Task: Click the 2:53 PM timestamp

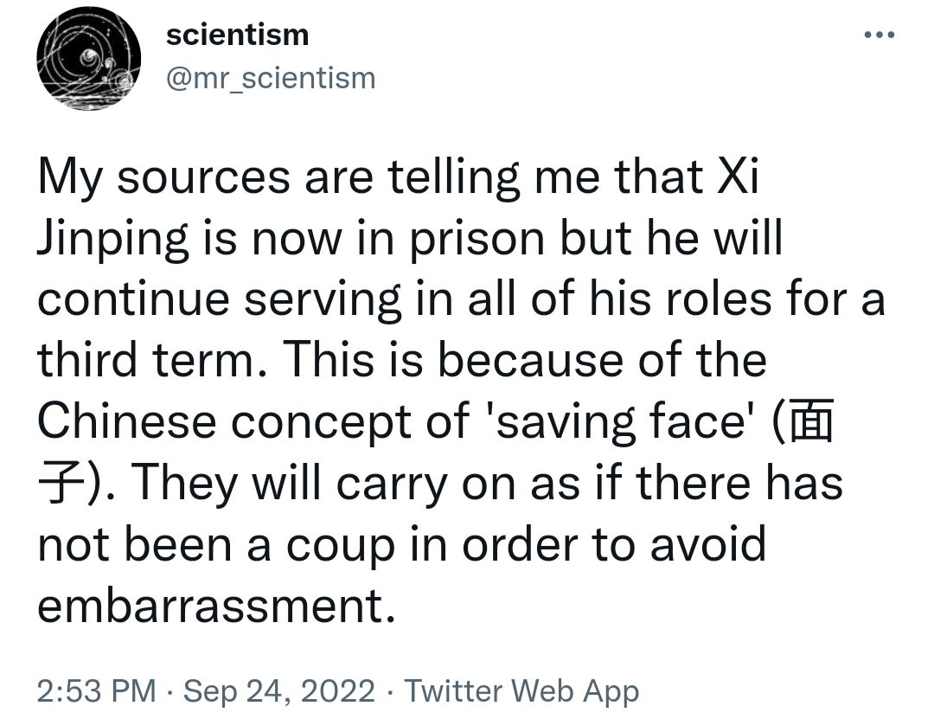Action: coord(97,691)
